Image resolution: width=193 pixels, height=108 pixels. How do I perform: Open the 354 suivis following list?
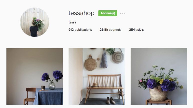(136, 30)
